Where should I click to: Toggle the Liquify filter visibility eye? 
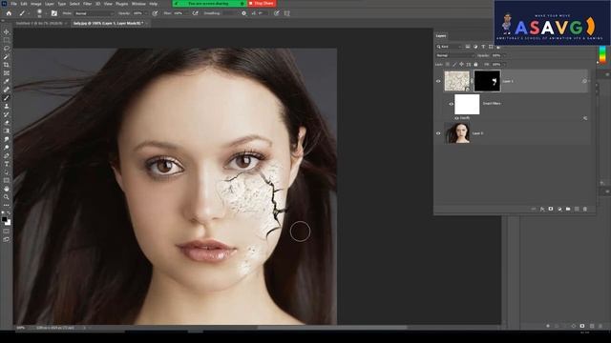click(x=456, y=118)
